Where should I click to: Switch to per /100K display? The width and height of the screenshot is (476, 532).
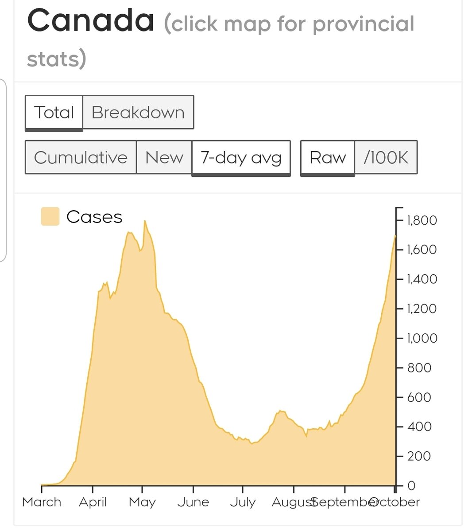[386, 157]
